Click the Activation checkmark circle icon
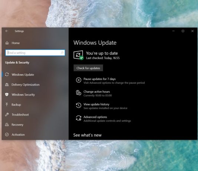Viewport: 198px width, 171px height. pyautogui.click(x=7, y=135)
